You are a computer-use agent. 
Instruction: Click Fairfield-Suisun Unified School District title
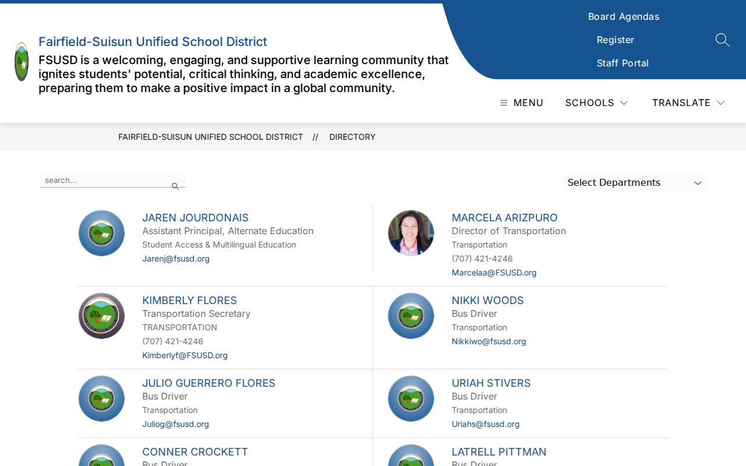[x=153, y=41]
